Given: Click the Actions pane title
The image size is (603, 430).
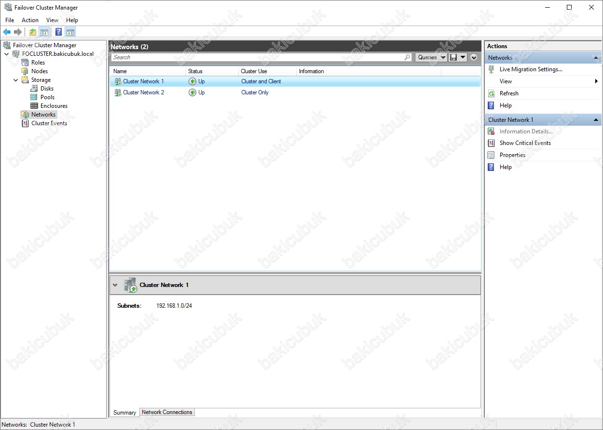Looking at the screenshot, I should [x=497, y=46].
